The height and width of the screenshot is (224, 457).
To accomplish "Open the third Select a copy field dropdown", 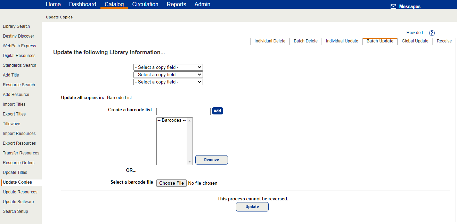I will point(168,82).
